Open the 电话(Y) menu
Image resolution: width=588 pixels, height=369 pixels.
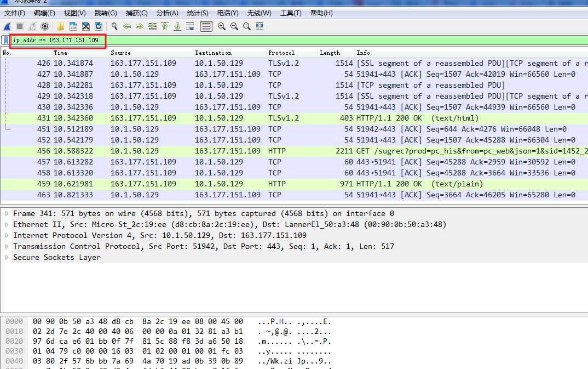point(228,13)
